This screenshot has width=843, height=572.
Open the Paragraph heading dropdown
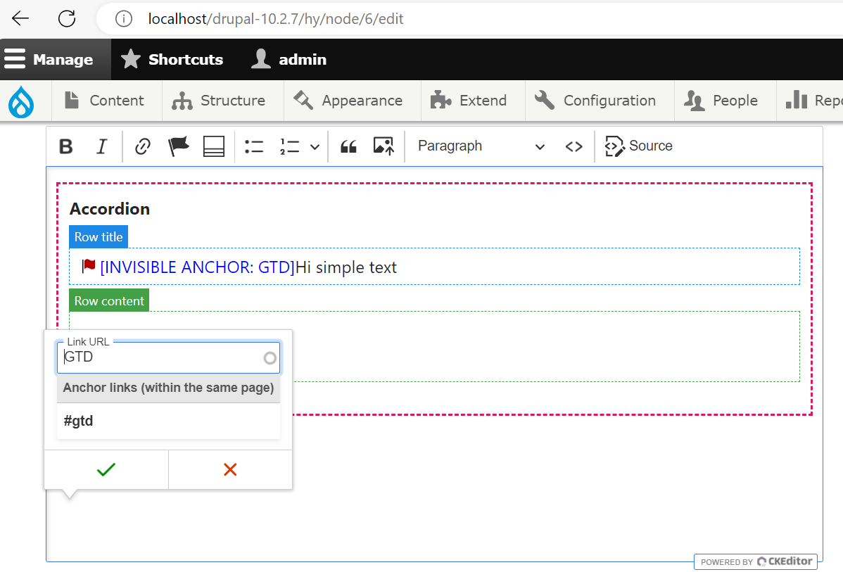click(x=481, y=146)
